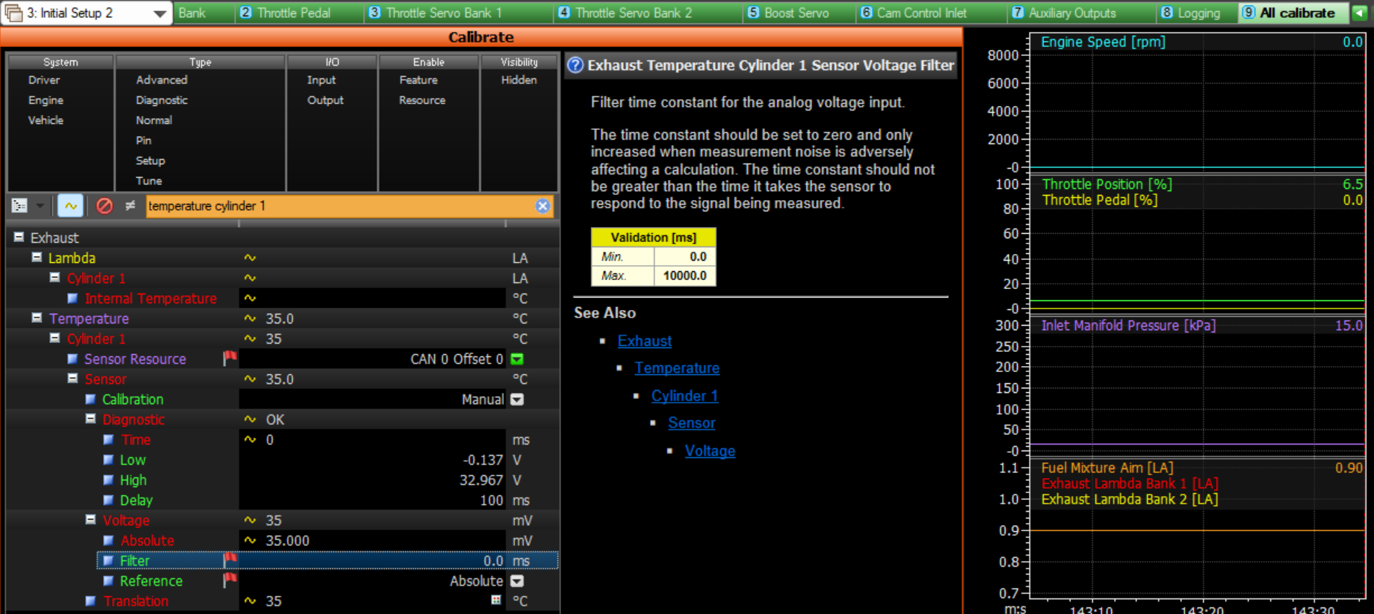Click the blue square icon beside Internal Temperature
This screenshot has width=1374, height=614.
[x=72, y=298]
